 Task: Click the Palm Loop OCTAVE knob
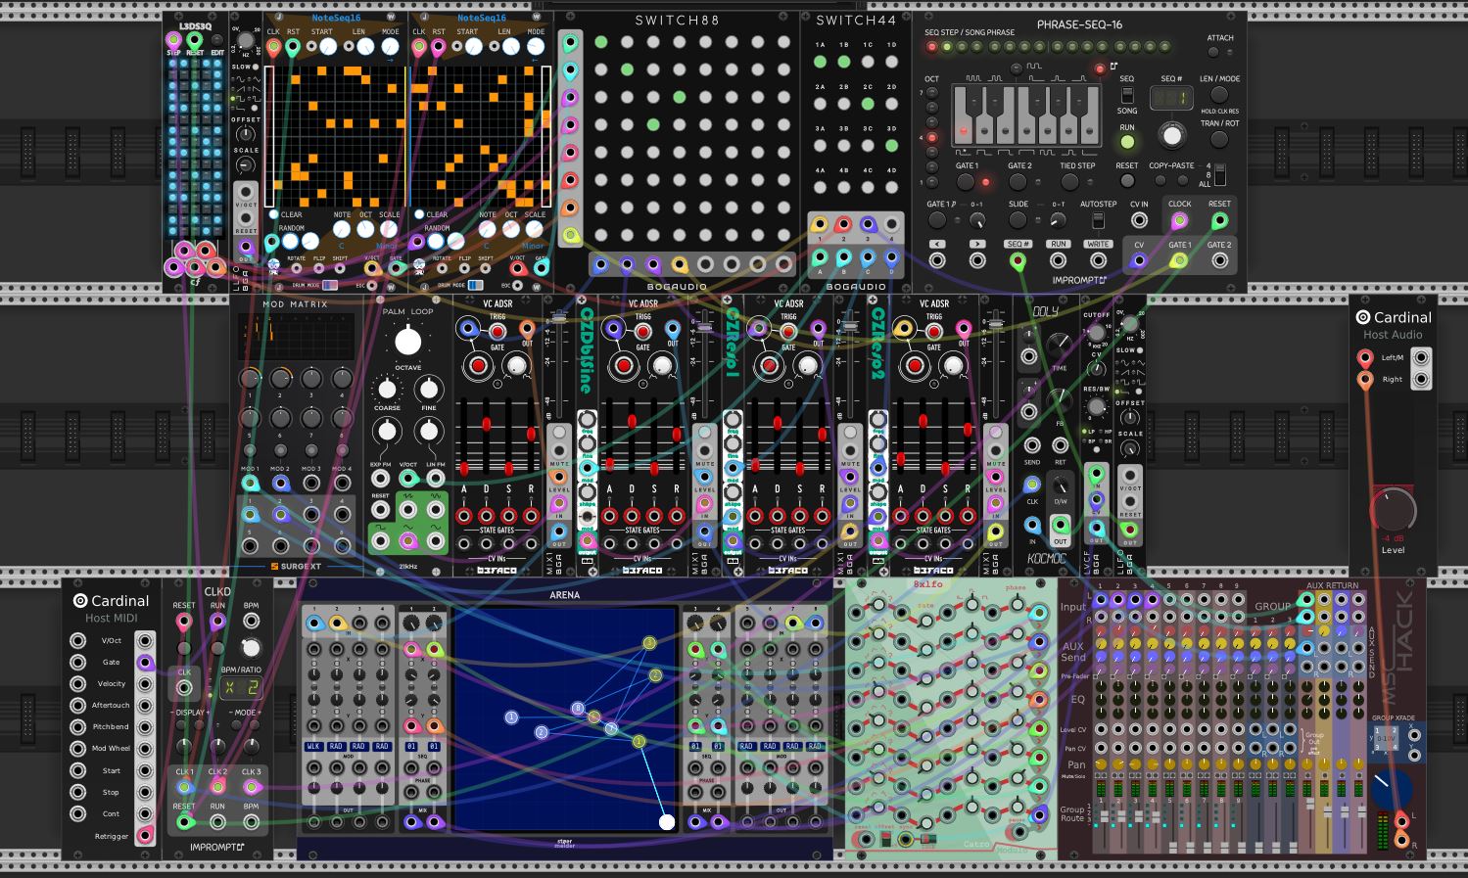[x=407, y=341]
